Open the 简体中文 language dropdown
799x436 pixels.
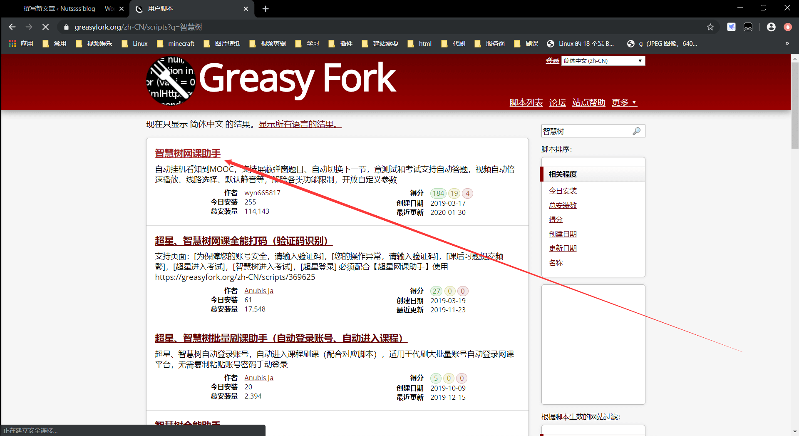(x=603, y=61)
